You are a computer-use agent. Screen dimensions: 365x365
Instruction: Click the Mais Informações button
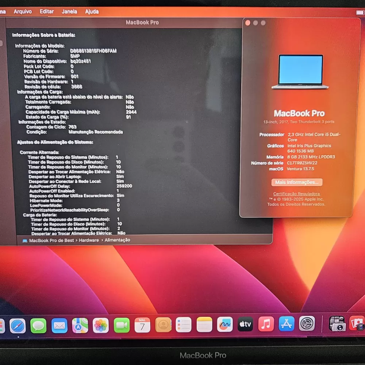(x=297, y=182)
